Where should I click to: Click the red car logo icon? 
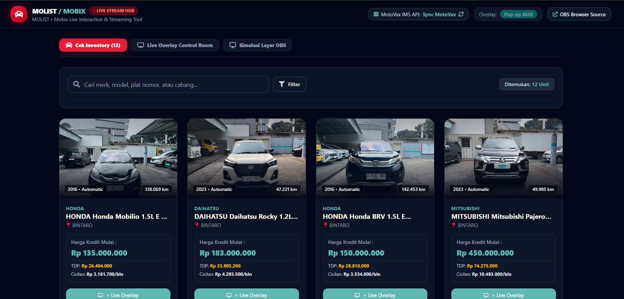[x=19, y=14]
